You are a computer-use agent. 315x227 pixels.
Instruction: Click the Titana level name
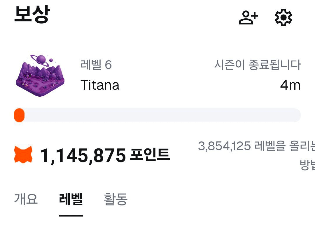100,85
